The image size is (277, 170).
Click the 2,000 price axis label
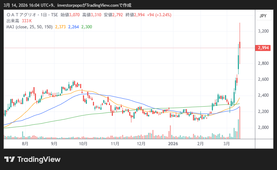(x=263, y=127)
